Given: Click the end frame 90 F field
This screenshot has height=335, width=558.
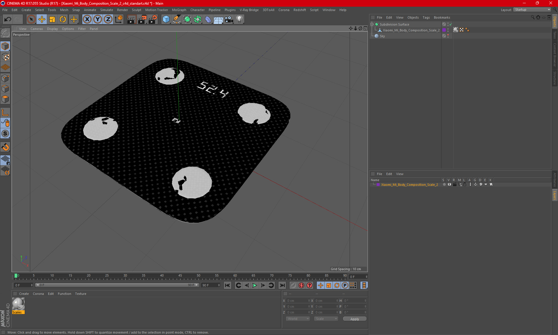Looking at the screenshot, I should pos(211,285).
